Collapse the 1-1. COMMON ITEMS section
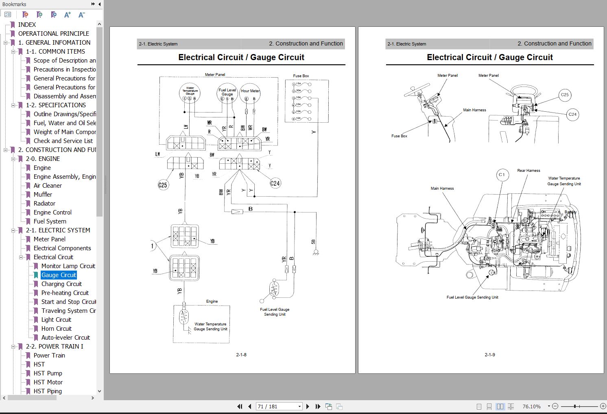Viewport: 607px width, 414px height. point(13,51)
